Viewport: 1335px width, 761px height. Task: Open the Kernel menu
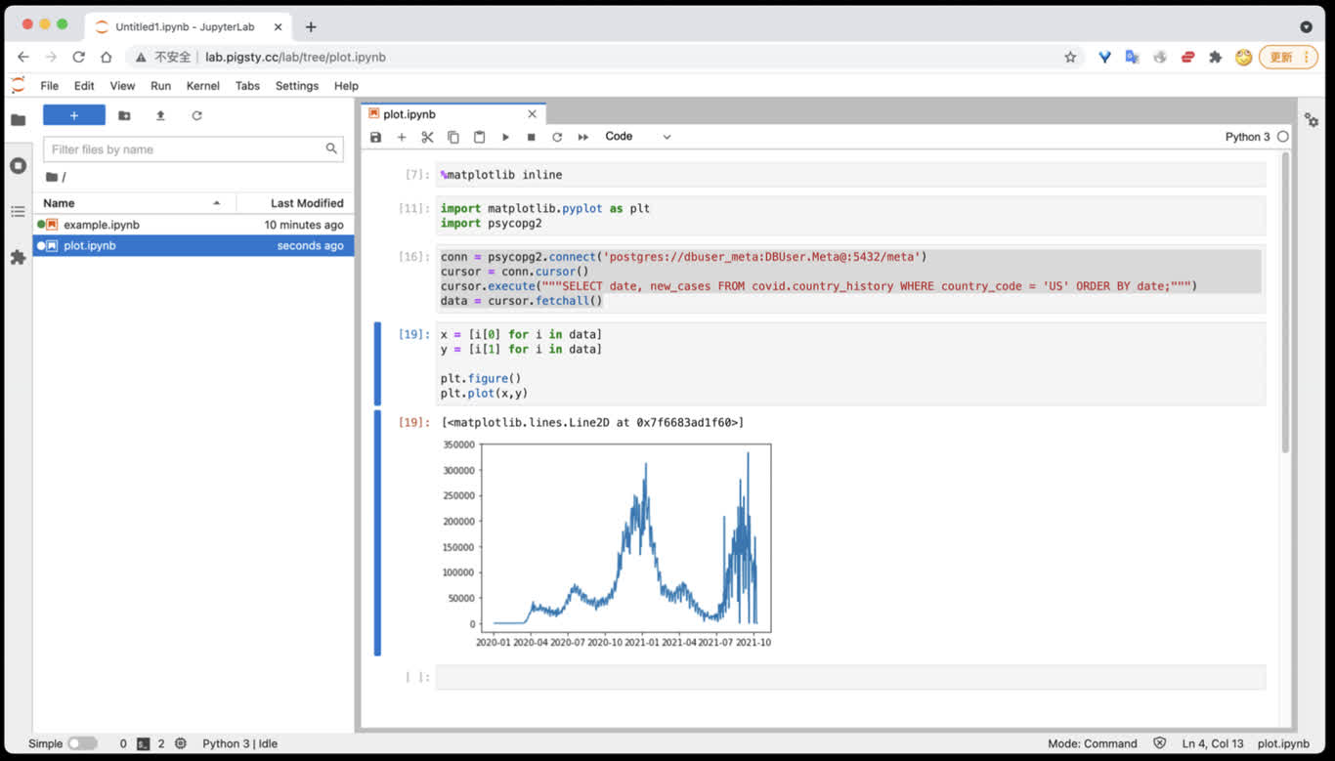tap(202, 86)
